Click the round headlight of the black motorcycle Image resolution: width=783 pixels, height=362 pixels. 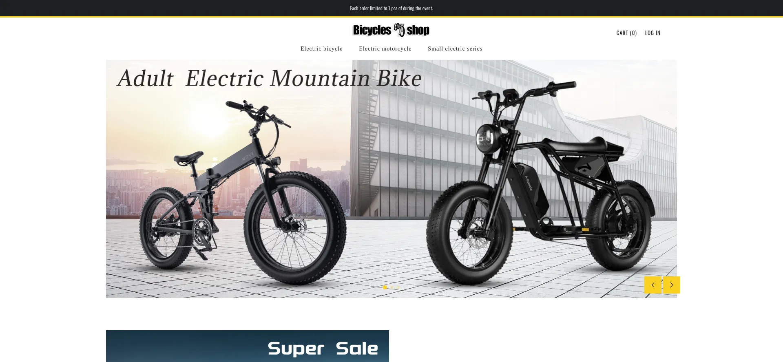pos(486,139)
